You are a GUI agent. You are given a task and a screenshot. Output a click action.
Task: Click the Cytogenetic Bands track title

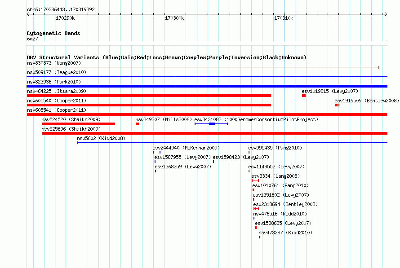[x=53, y=33]
